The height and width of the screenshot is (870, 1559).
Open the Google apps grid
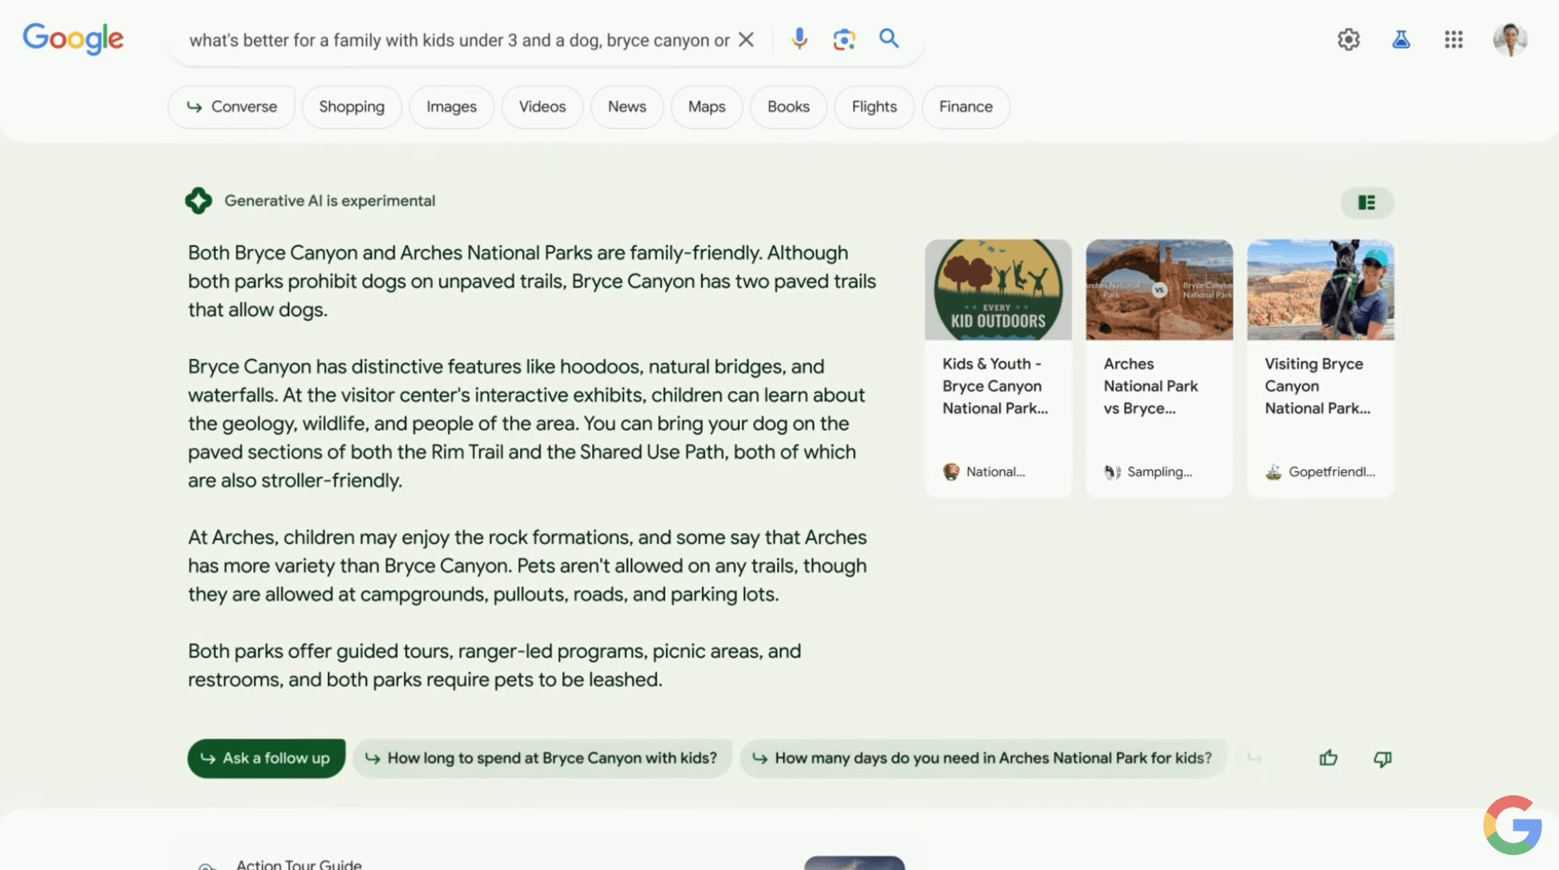[x=1453, y=39]
